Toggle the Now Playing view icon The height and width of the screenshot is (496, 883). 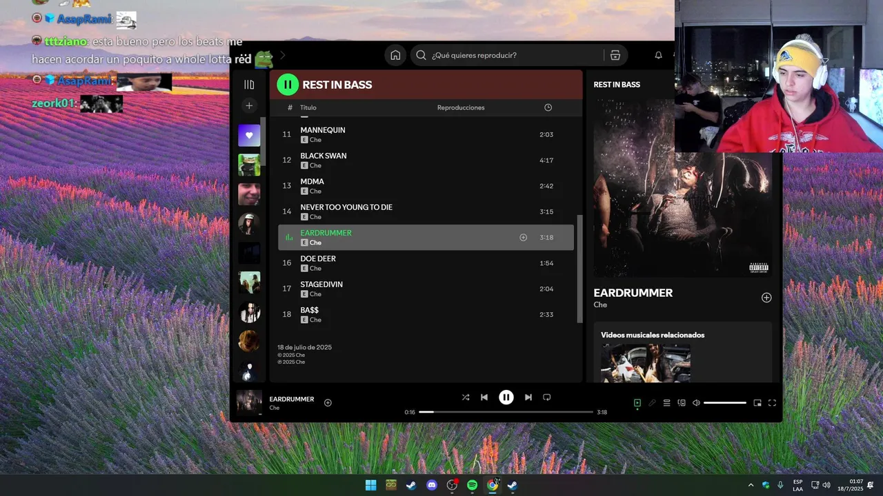637,403
